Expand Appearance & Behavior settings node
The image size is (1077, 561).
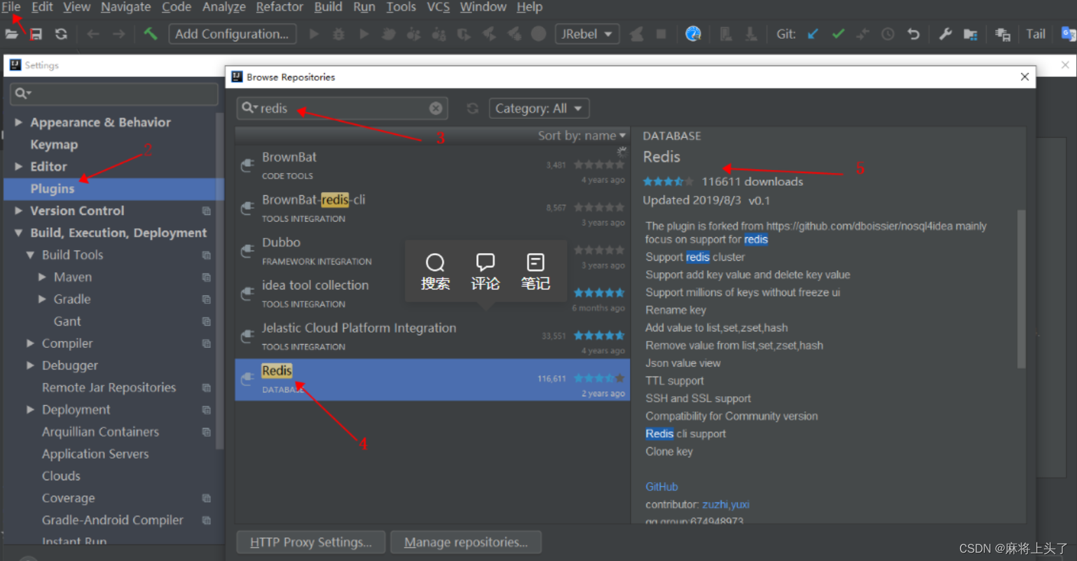18,122
